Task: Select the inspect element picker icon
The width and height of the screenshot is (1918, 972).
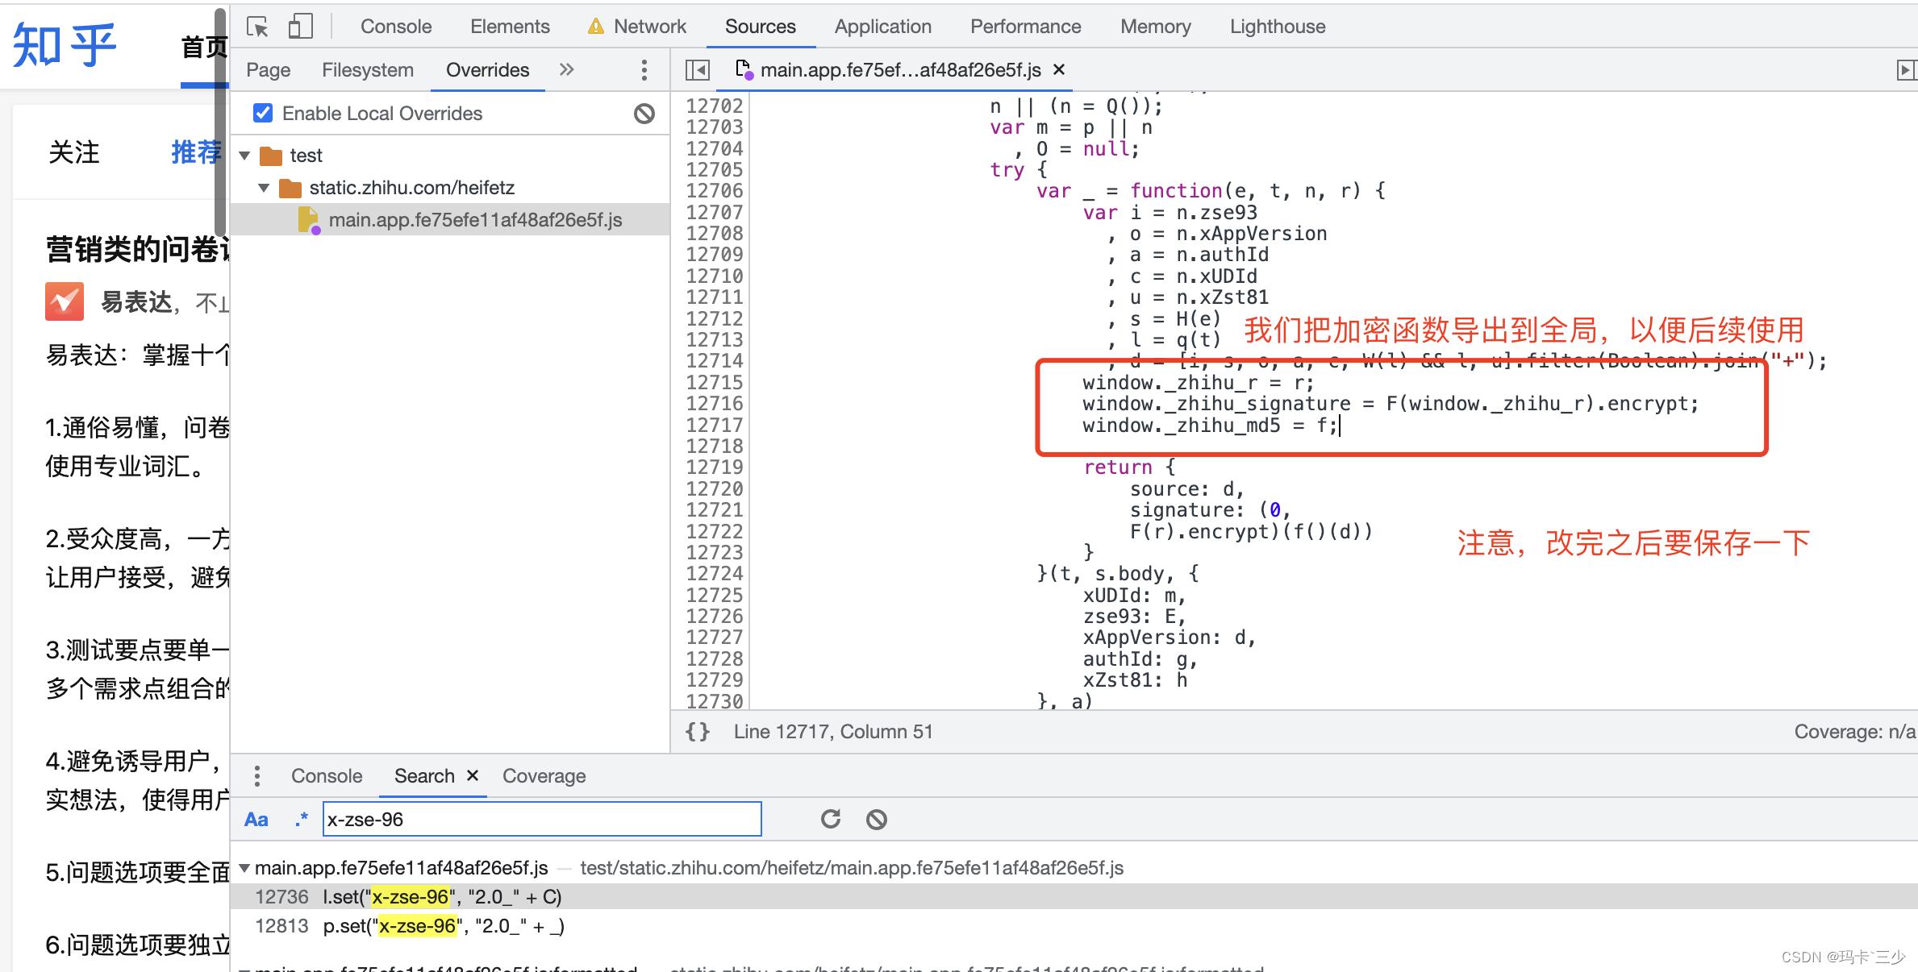Action: pos(257,27)
